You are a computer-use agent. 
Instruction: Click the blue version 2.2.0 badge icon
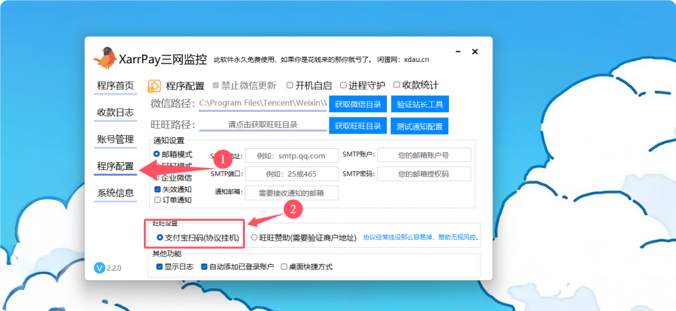coord(99,268)
